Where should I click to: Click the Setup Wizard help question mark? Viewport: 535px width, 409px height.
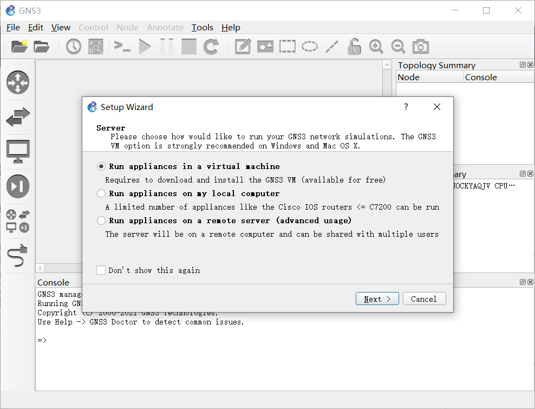406,107
